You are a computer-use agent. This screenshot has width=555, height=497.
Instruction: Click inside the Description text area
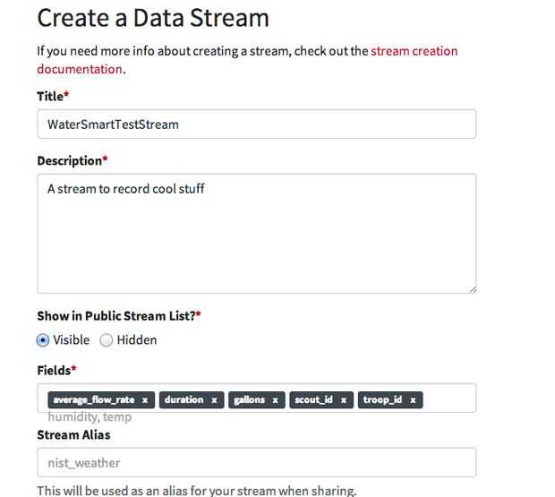click(256, 233)
